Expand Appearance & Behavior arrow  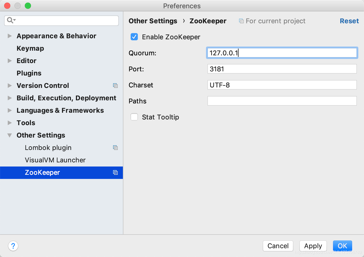(x=10, y=36)
